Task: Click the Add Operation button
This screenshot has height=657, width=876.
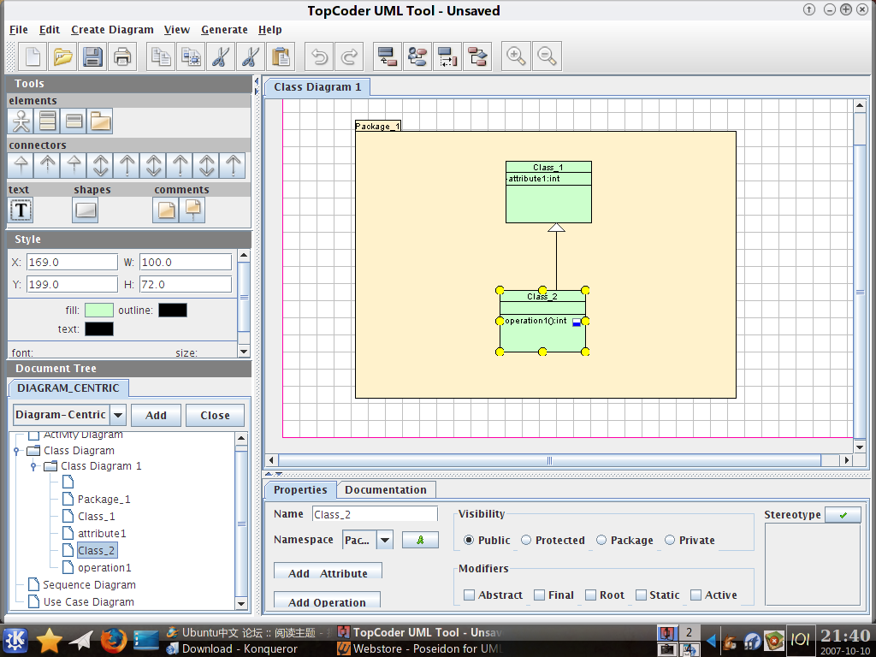Action: (x=327, y=601)
